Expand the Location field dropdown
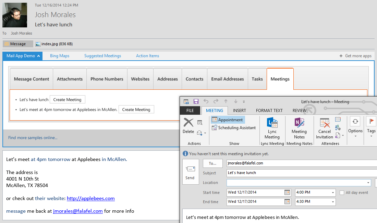 click(x=368, y=183)
